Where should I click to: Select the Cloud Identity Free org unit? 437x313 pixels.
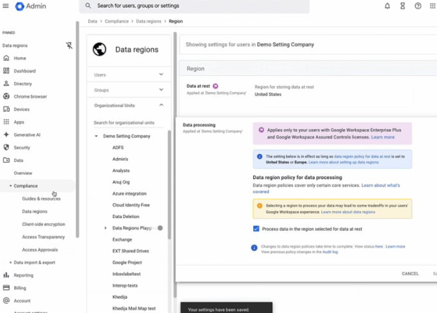pyautogui.click(x=131, y=205)
